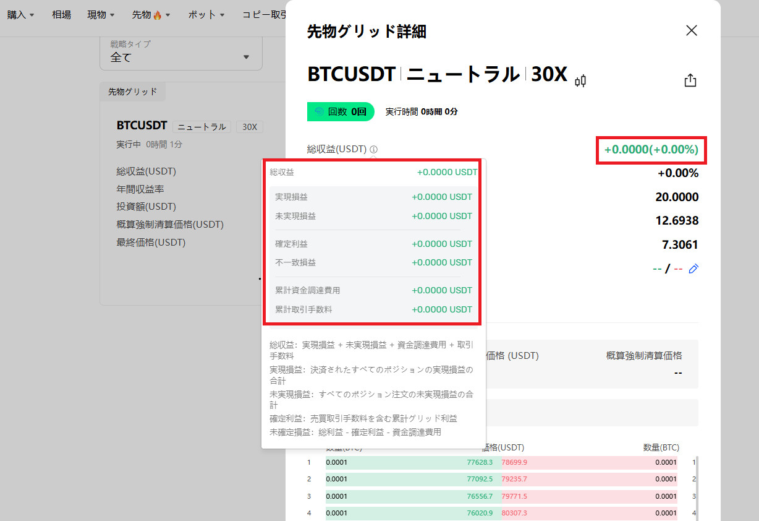Click the green total profit +0.0000(+0.00%) value
The height and width of the screenshot is (521, 759).
pos(651,150)
